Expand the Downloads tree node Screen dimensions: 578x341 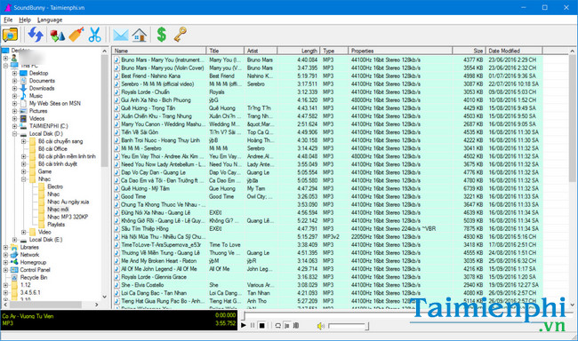point(15,89)
